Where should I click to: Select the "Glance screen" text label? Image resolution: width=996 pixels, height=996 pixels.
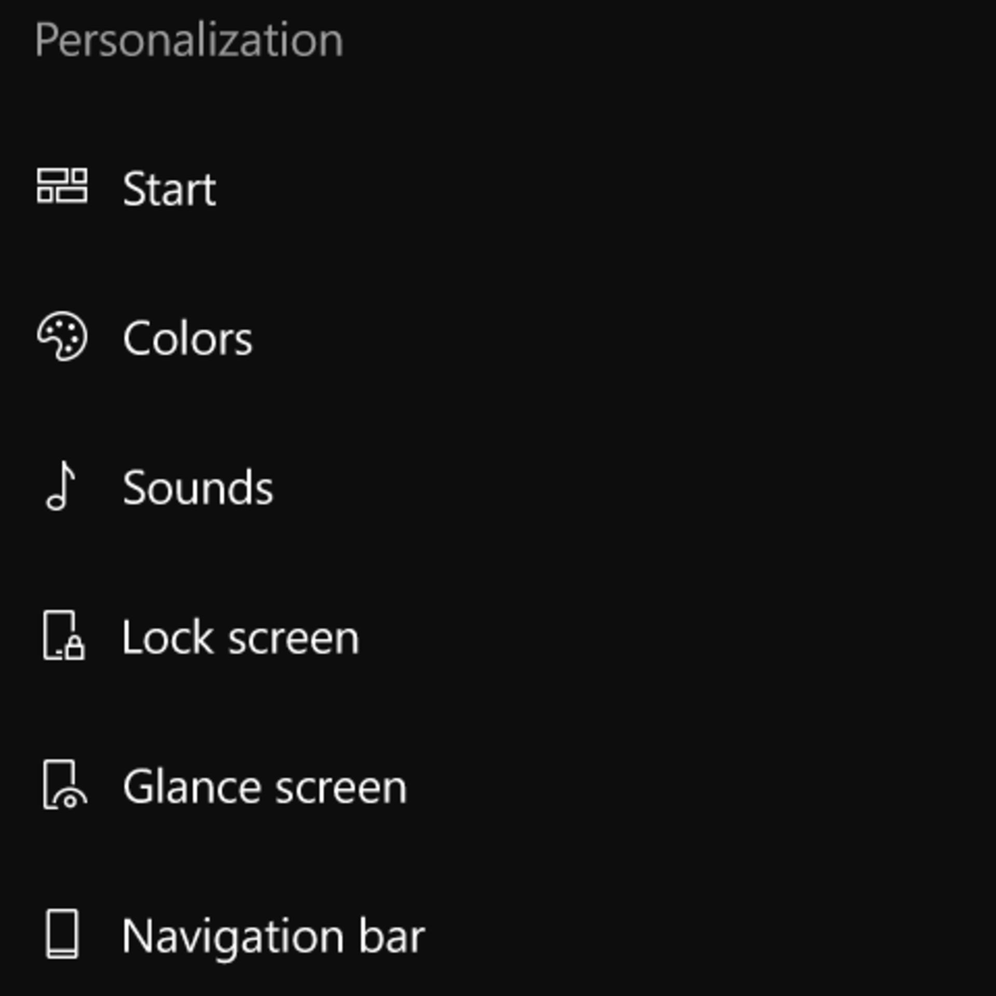(265, 787)
